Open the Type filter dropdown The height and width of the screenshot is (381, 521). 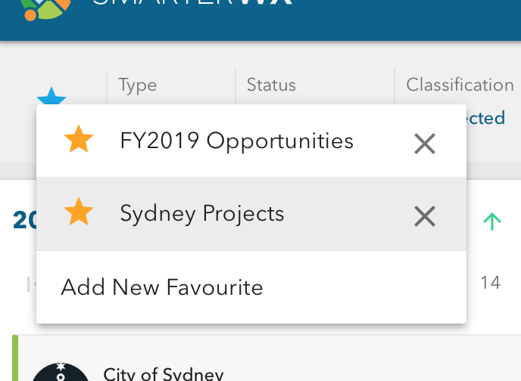137,85
